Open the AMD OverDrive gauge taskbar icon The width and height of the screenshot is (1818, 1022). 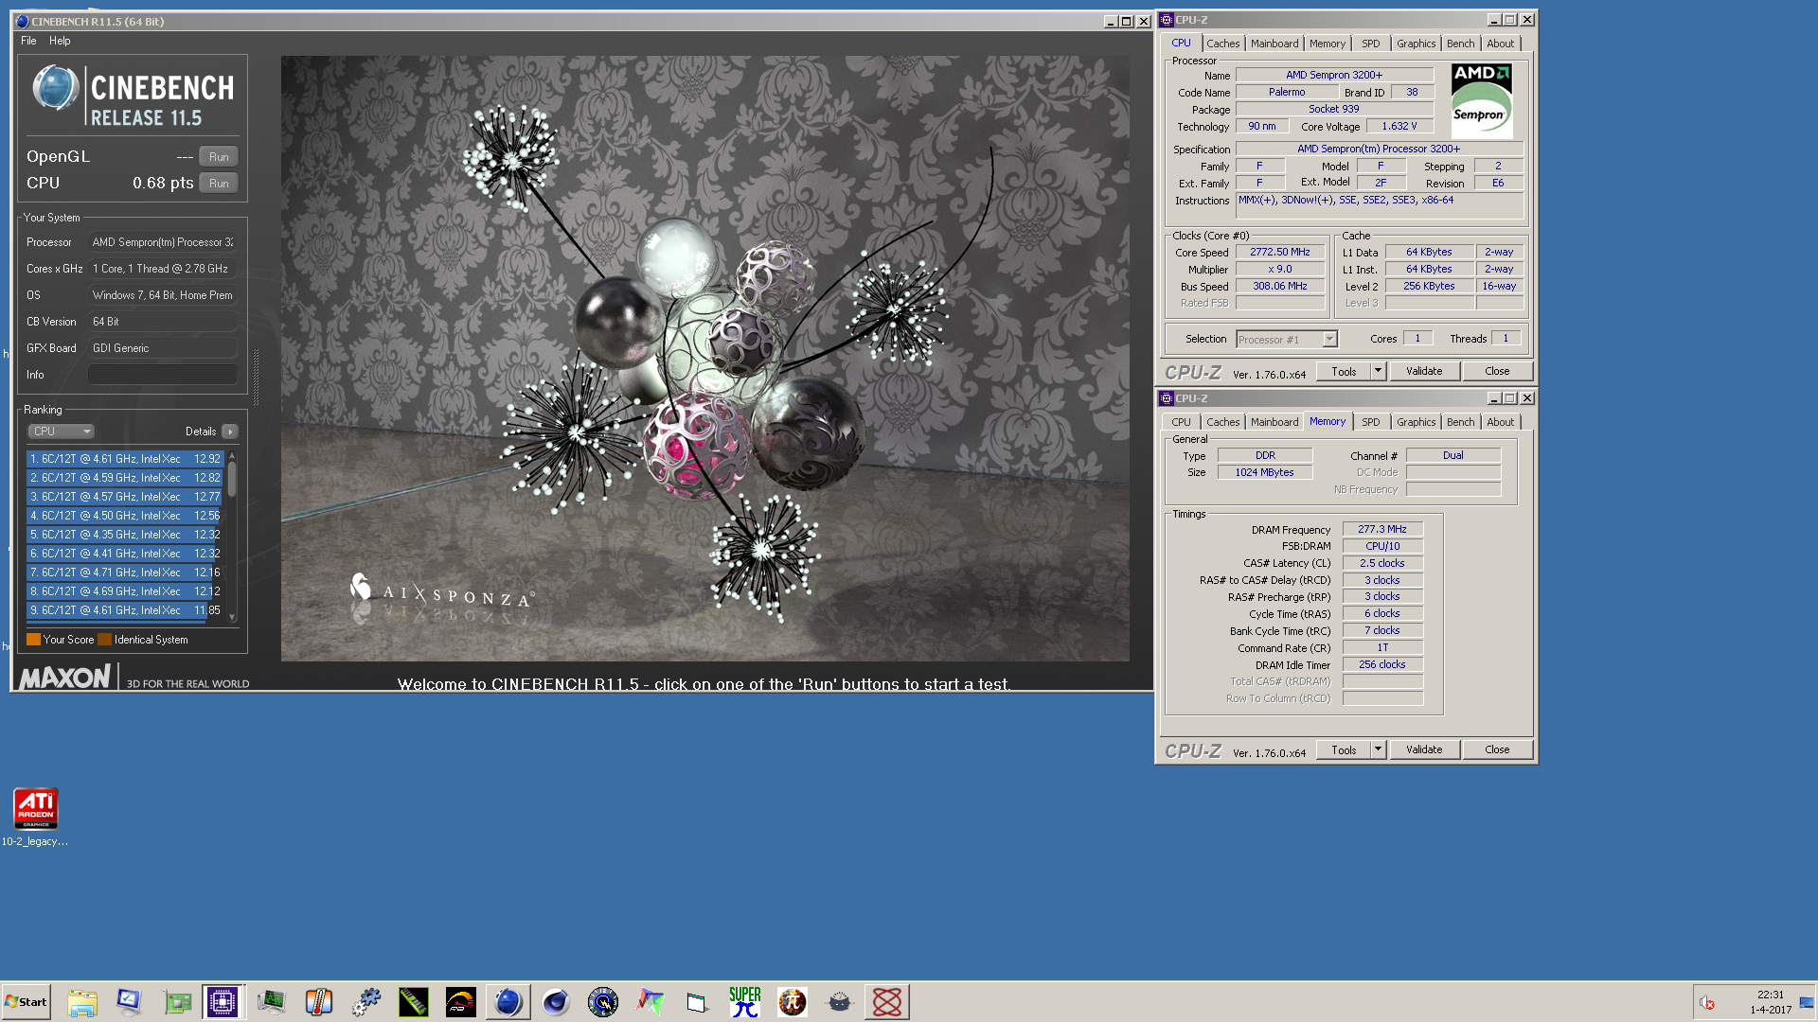pos(461,1002)
